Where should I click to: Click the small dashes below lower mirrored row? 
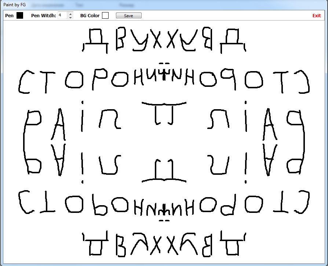[164, 220]
